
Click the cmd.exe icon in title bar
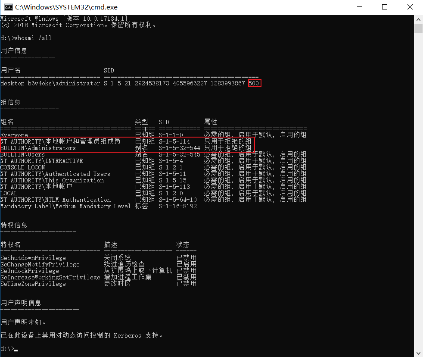(7, 7)
